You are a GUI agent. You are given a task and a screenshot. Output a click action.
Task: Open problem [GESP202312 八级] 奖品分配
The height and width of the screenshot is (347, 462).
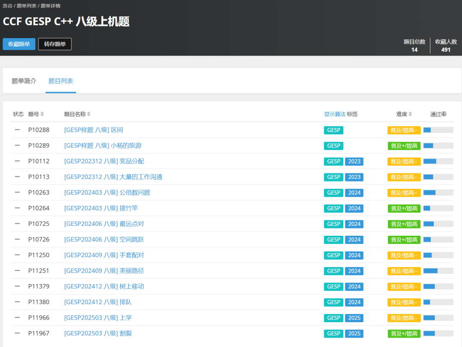click(x=104, y=161)
